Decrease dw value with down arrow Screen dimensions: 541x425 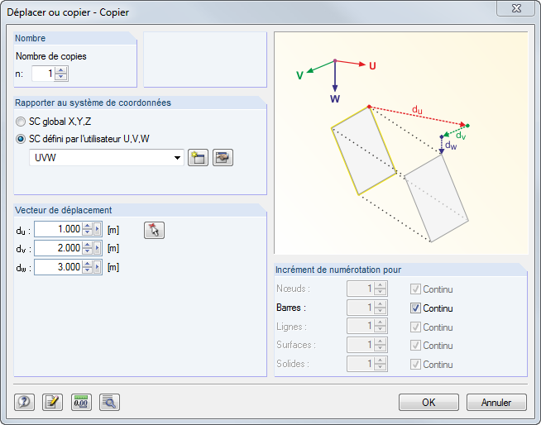88,270
